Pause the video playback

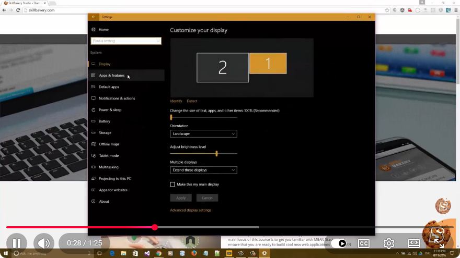17,243
